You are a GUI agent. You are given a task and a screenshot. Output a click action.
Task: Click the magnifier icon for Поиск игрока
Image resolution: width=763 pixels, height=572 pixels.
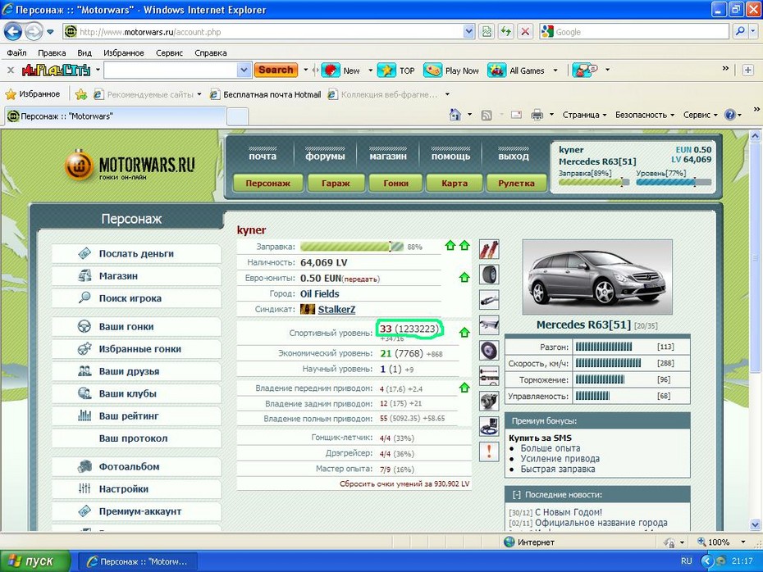pyautogui.click(x=85, y=297)
